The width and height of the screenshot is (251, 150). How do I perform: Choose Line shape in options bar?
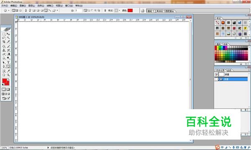tap(50, 10)
